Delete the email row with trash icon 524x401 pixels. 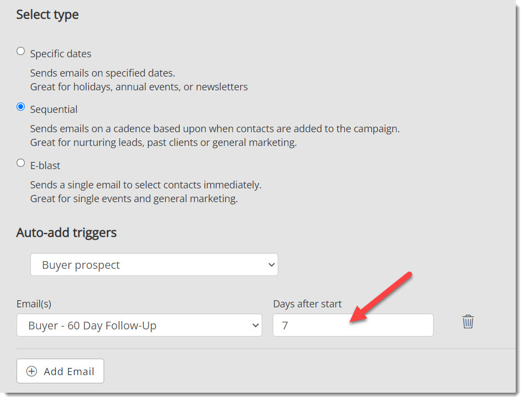coord(468,322)
